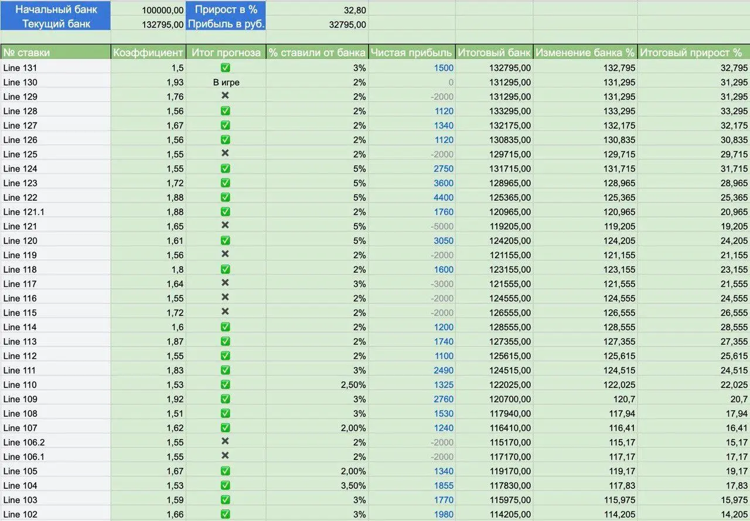Select the starting bank value 100000,00
The height and width of the screenshot is (521, 750).
click(x=163, y=10)
